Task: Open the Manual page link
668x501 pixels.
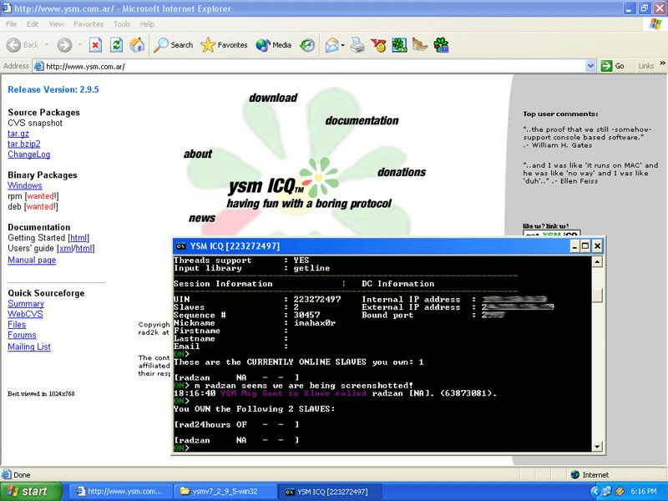Action: pyautogui.click(x=32, y=260)
